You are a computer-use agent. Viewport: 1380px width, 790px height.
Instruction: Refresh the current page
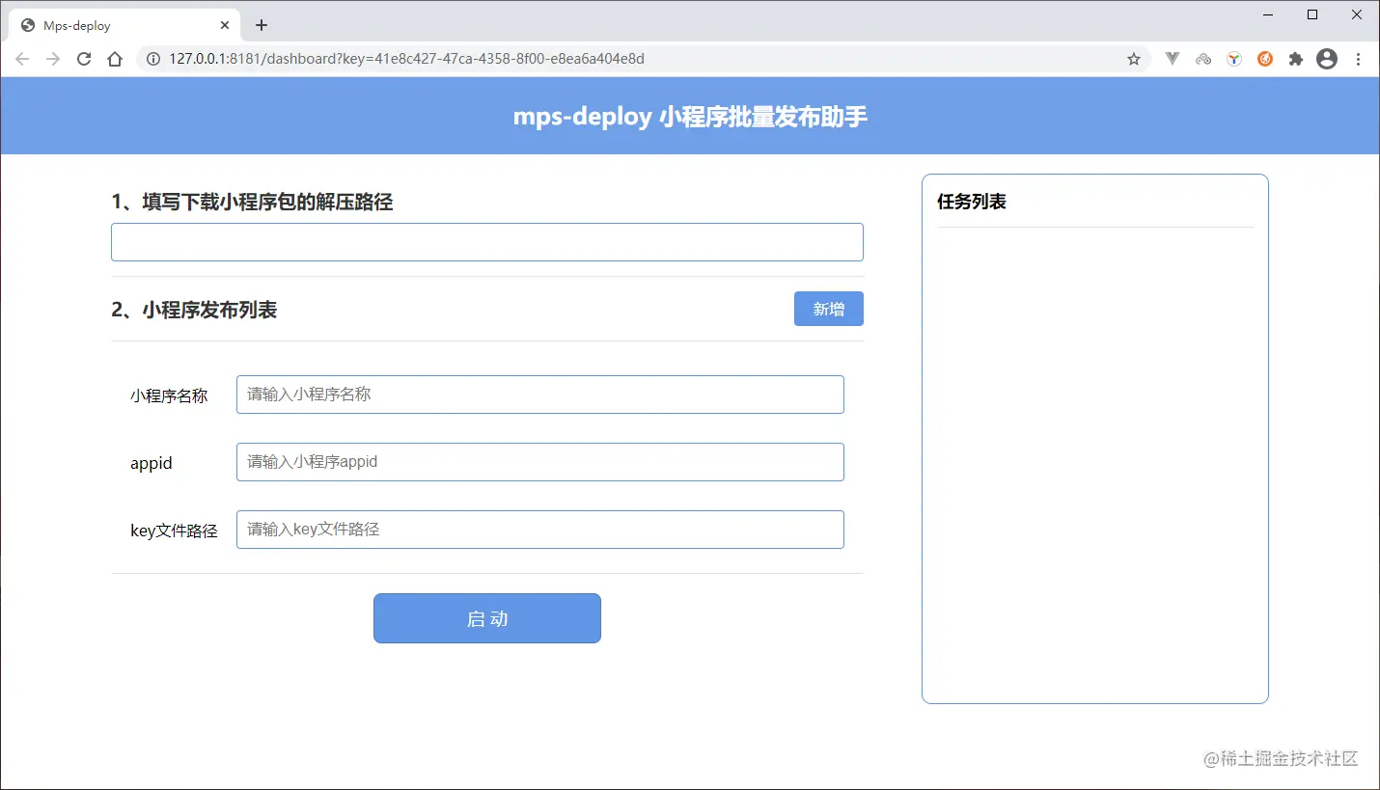coord(84,58)
